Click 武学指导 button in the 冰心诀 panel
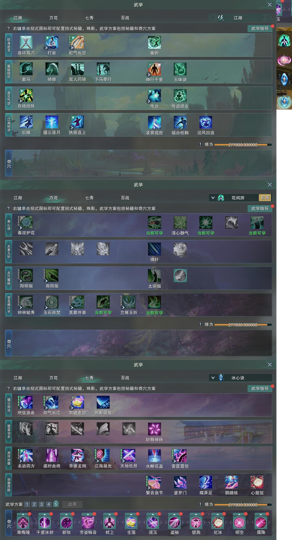The image size is (292, 540). click(260, 389)
